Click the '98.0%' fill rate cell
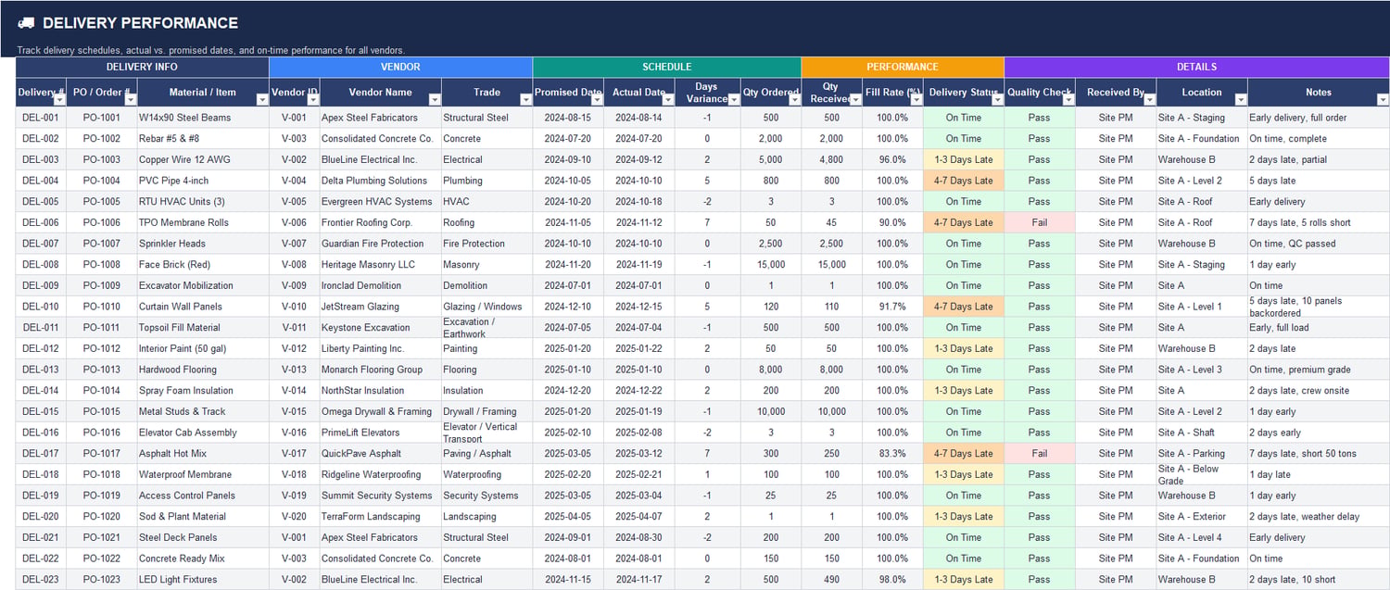Viewport: 1390px width, 590px height. (892, 580)
